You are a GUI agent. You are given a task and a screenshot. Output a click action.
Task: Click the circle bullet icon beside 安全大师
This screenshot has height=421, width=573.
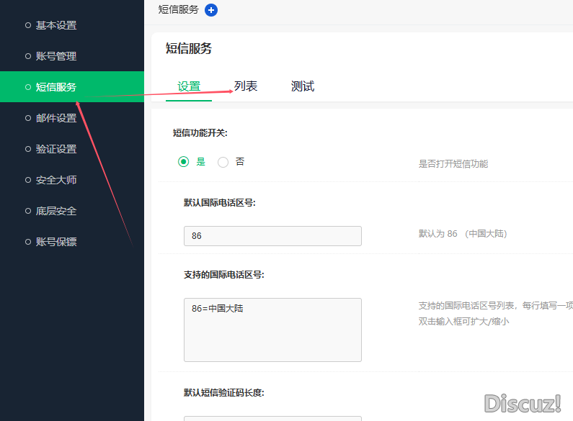click(28, 180)
